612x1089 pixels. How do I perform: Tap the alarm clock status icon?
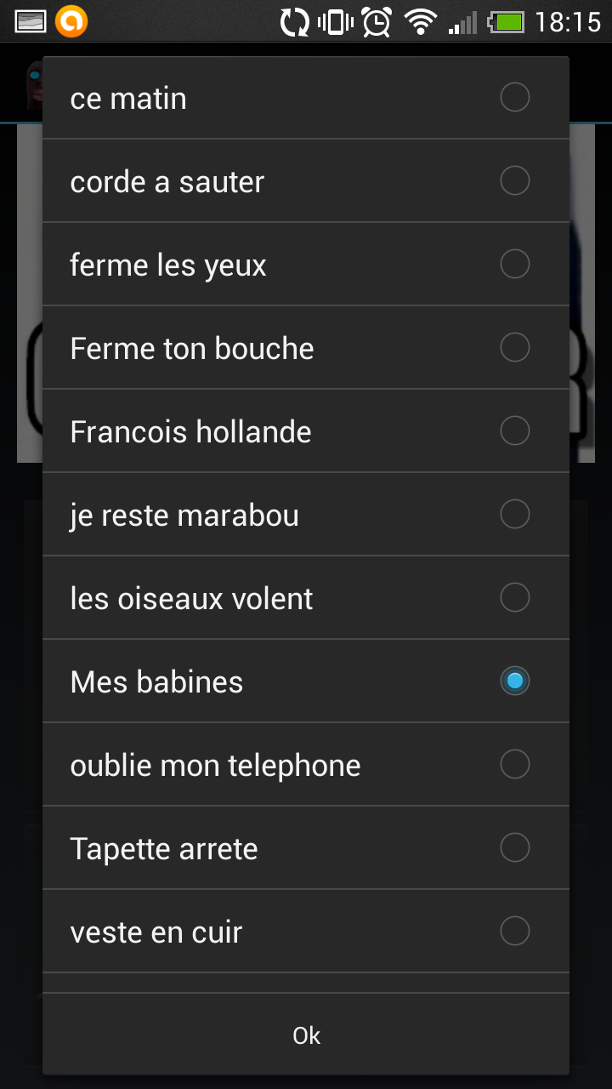[377, 22]
